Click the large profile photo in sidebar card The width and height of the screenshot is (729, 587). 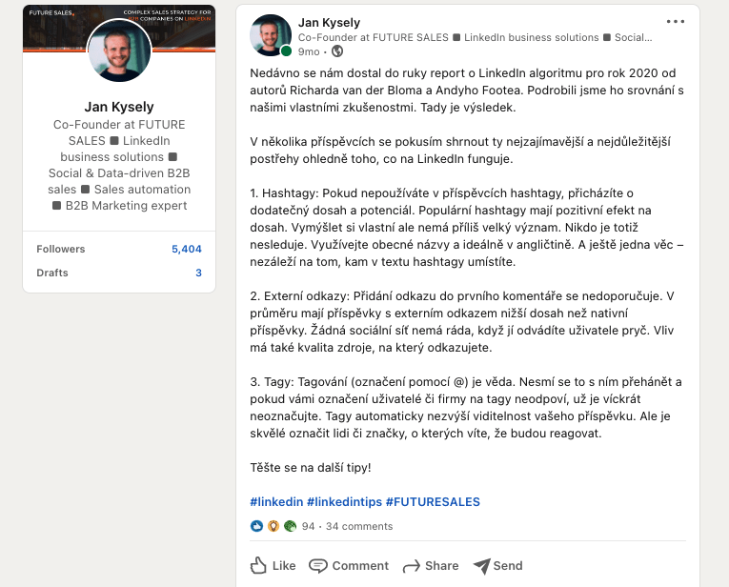(119, 51)
